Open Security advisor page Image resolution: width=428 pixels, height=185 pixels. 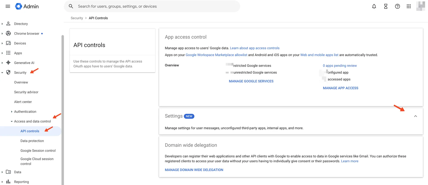point(26,92)
